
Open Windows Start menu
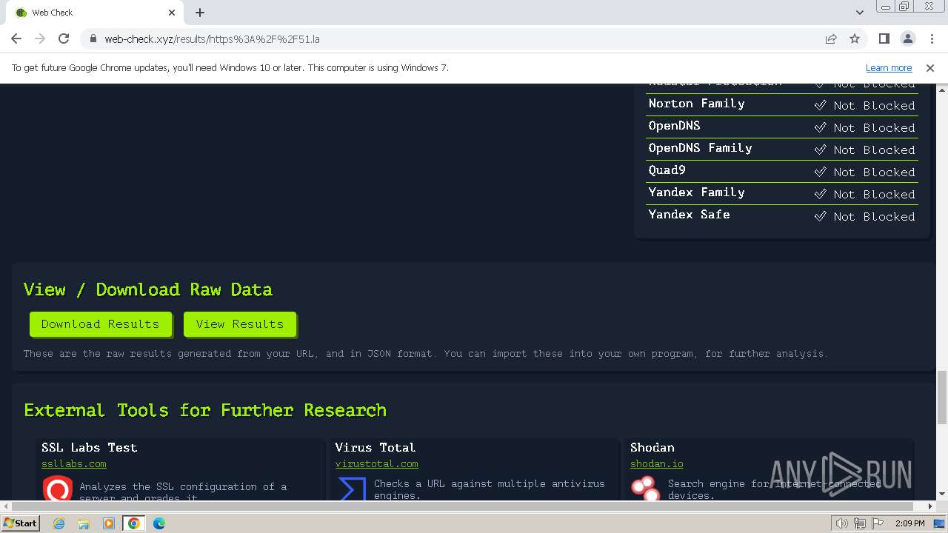pyautogui.click(x=20, y=523)
